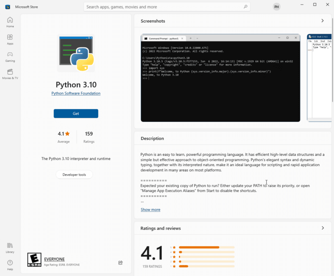This screenshot has width=334, height=276.
Task: Click the search magnifier icon
Action: point(245,7)
